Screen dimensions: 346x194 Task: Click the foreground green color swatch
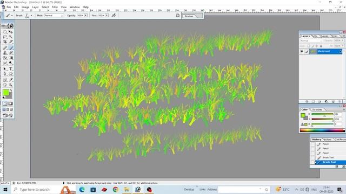coord(6,93)
